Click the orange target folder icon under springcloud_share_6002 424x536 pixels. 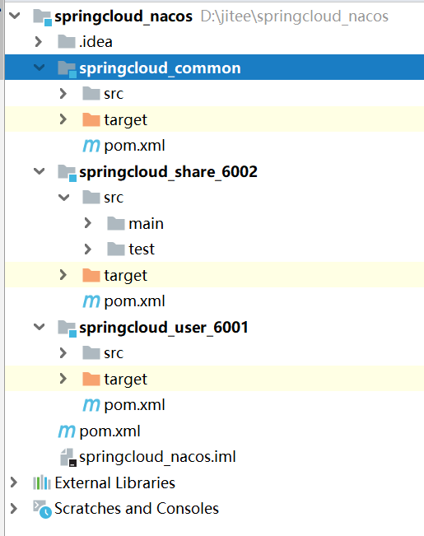pyautogui.click(x=91, y=275)
